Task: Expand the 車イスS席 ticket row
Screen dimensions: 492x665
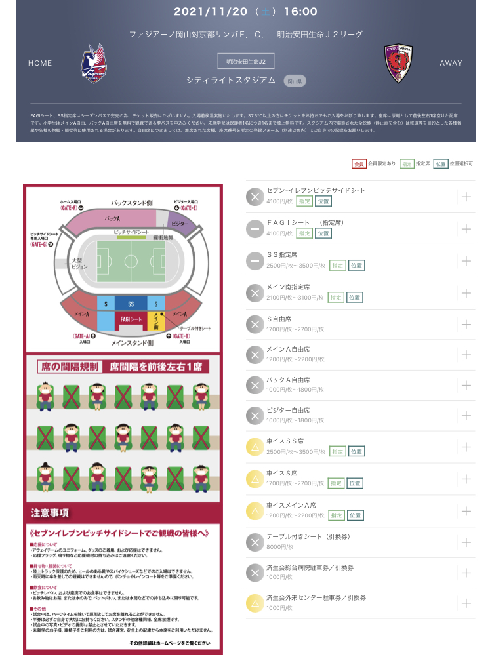Action: pyautogui.click(x=466, y=479)
